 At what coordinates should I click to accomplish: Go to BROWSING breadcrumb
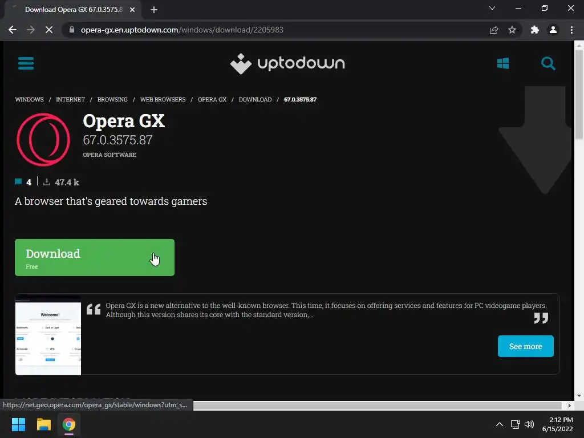pyautogui.click(x=112, y=99)
